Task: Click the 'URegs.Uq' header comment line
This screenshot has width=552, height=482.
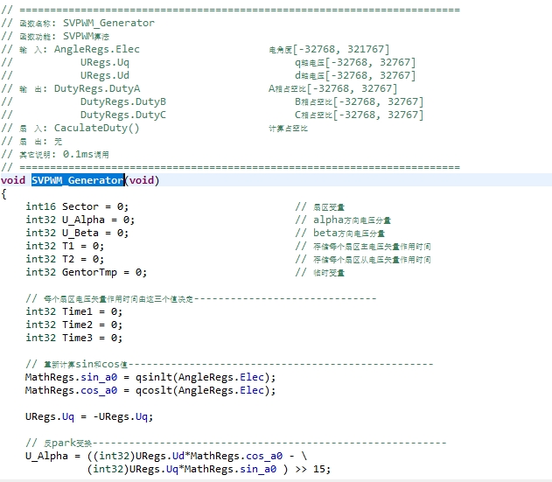Action: (105, 62)
